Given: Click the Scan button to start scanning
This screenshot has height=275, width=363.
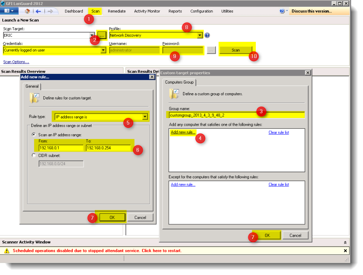Looking at the screenshot, I should 236,50.
